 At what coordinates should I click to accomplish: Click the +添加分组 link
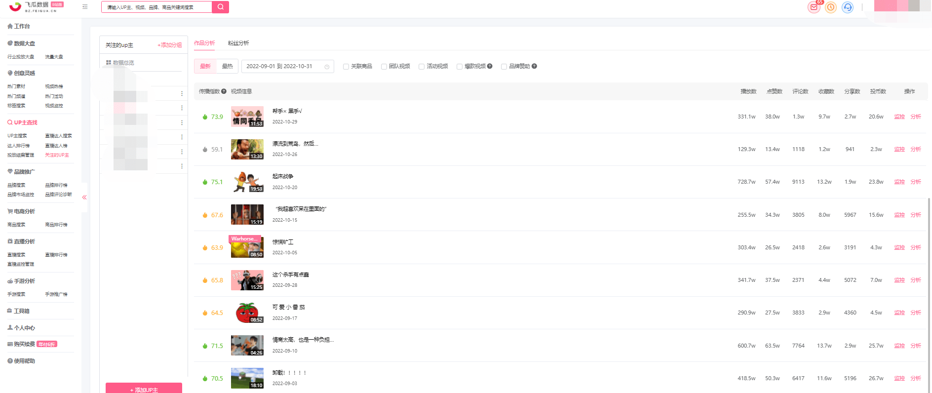tap(169, 45)
